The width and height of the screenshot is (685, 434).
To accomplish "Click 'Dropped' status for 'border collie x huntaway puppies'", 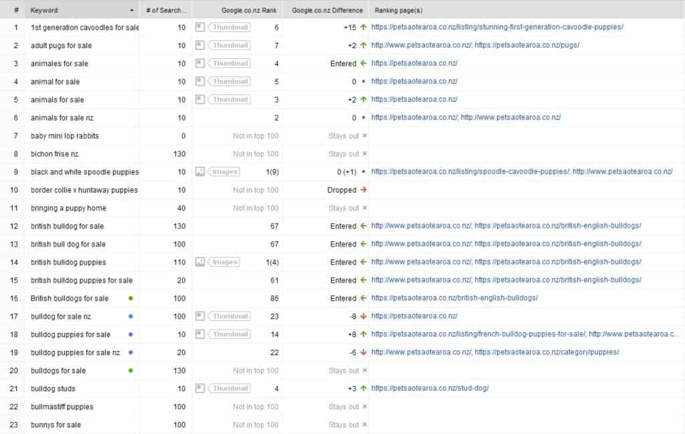I will point(342,190).
